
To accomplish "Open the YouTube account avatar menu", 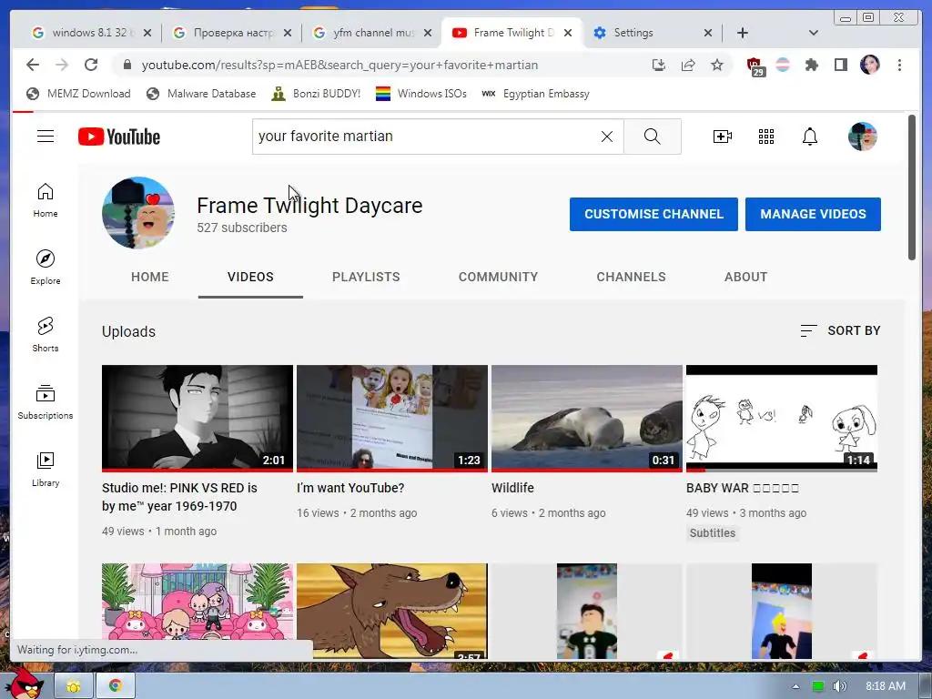I will point(863,137).
